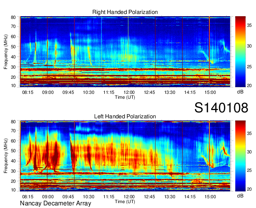Click "Time (UT)" label under Left Handed plot
The height and width of the screenshot is (208, 256).
tap(125, 202)
